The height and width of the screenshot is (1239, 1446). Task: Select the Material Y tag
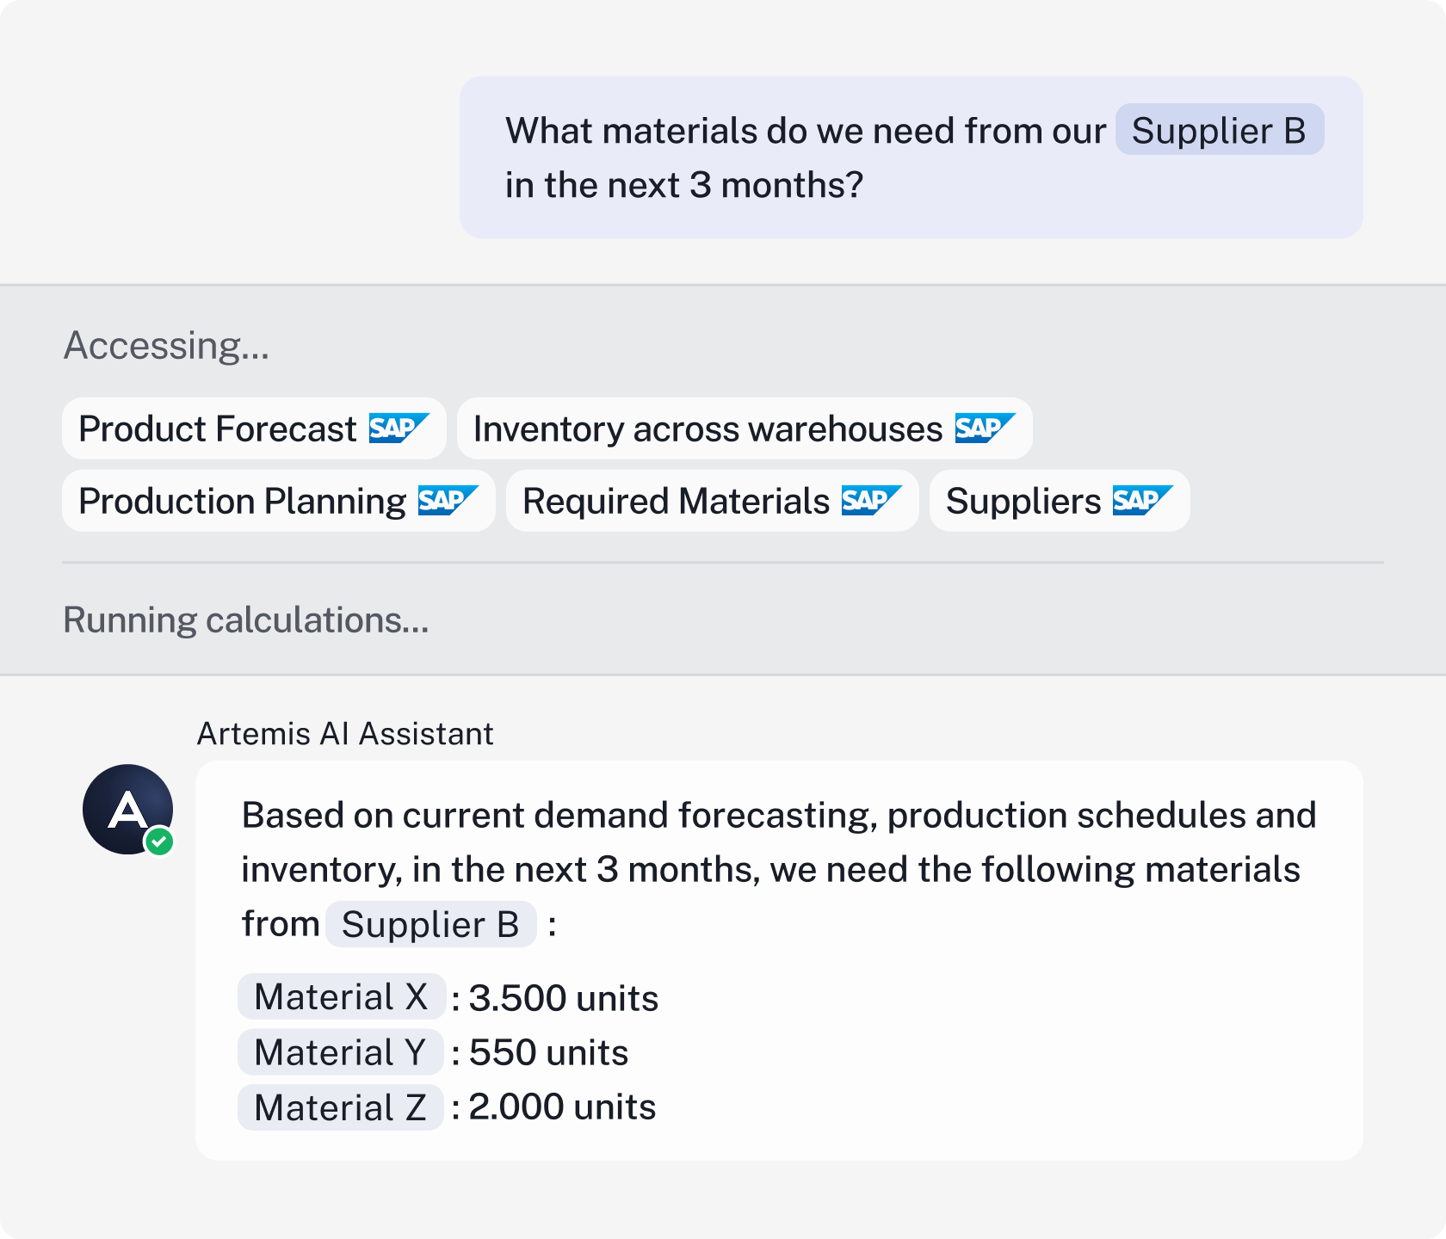(340, 1052)
